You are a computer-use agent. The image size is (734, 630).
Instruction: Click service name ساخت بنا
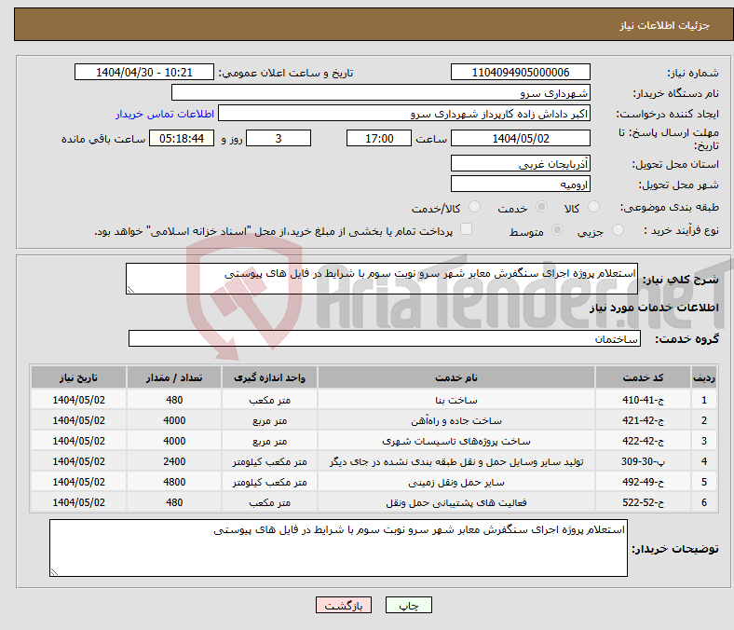click(456, 400)
